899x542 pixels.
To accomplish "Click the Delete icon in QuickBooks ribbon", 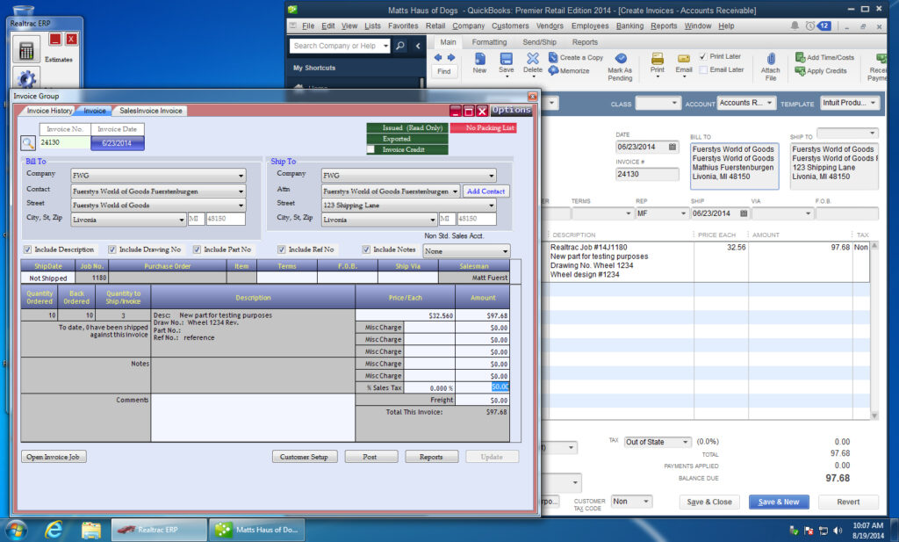I will click(533, 59).
